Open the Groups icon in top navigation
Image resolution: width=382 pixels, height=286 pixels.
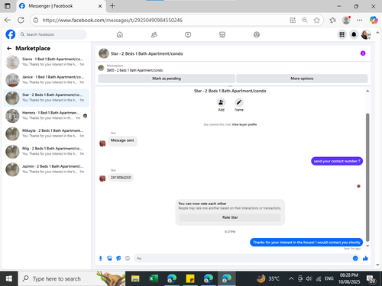257,34
